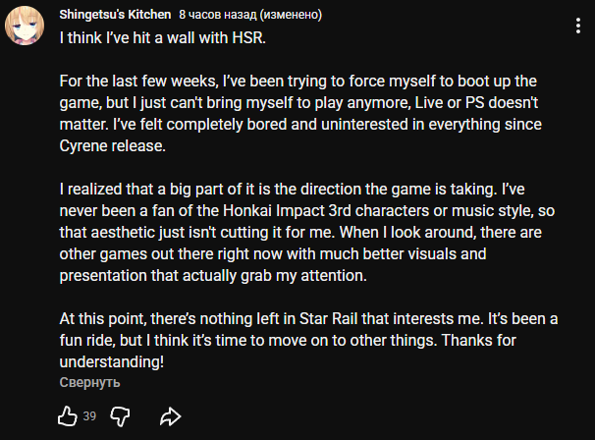
Task: Open the Shingetsu's Kitchen channel name
Action: pyautogui.click(x=115, y=16)
